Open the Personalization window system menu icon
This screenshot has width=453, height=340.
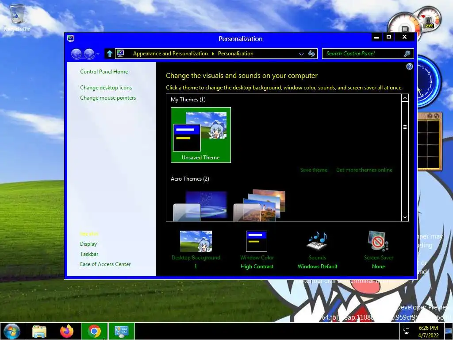[x=71, y=39]
